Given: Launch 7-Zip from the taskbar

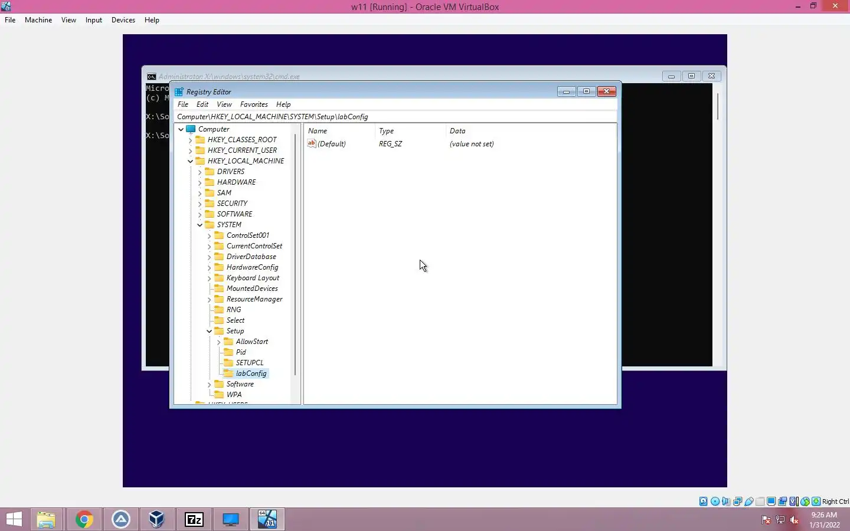Looking at the screenshot, I should tap(194, 519).
